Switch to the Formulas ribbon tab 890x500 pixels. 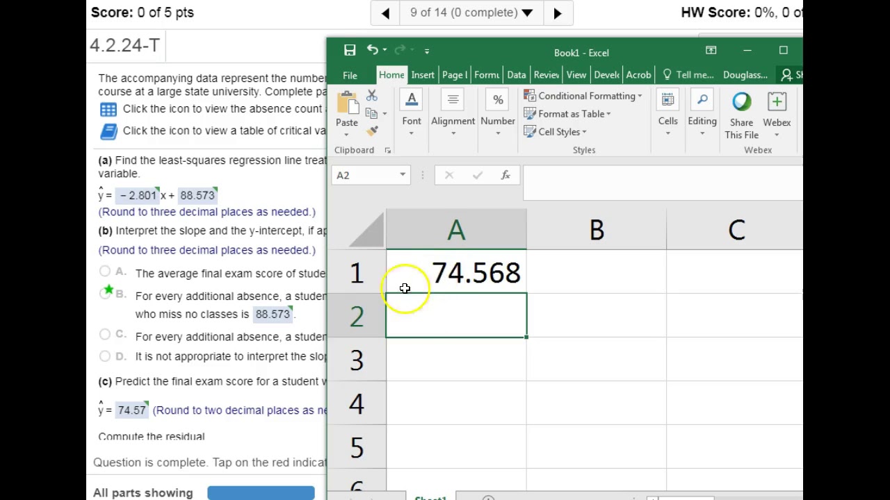point(487,75)
